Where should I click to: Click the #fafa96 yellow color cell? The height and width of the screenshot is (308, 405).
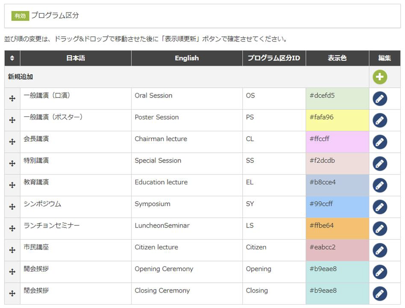pyautogui.click(x=337, y=120)
